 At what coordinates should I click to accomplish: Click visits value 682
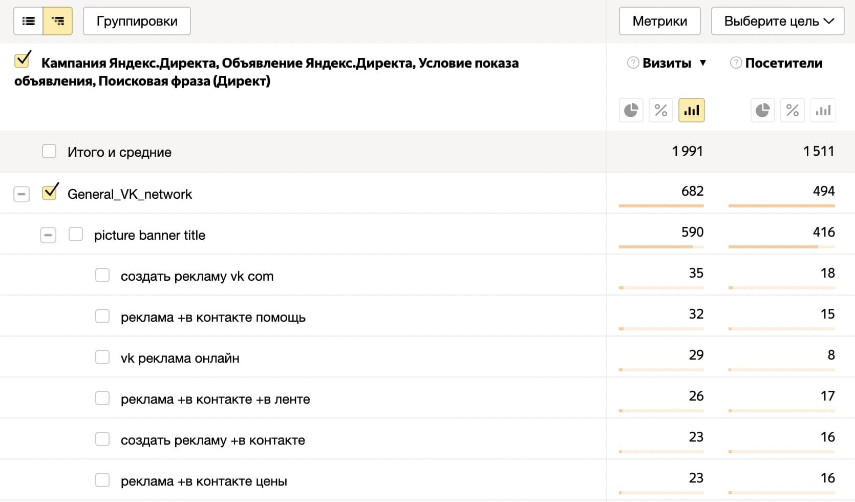[x=693, y=191]
